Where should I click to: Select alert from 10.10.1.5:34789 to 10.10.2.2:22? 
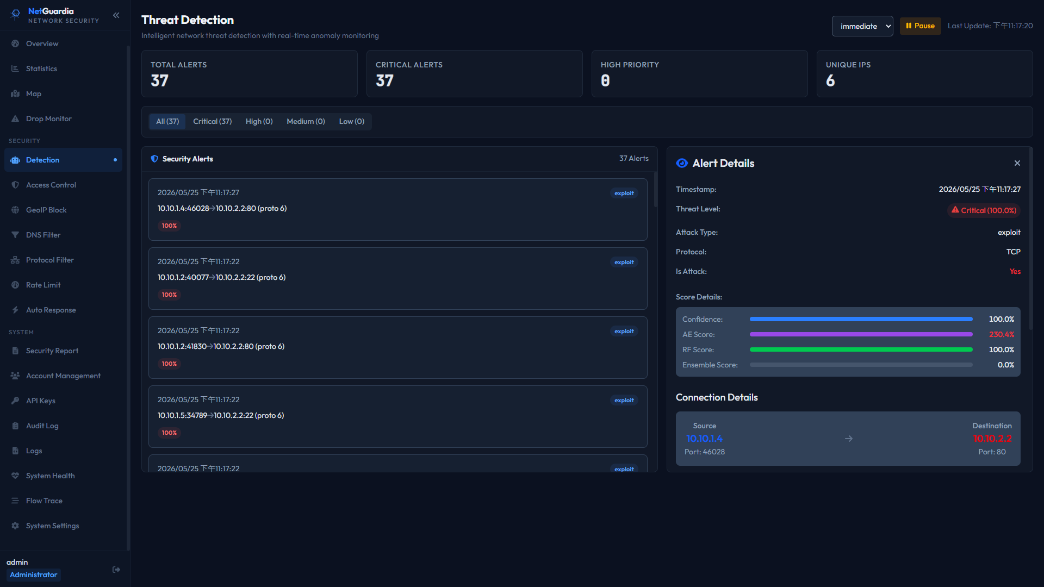tap(398, 416)
